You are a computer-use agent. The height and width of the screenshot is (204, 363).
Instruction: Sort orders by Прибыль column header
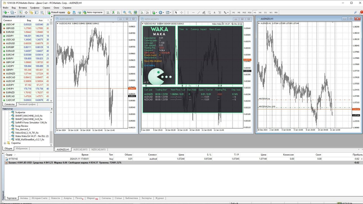(x=357, y=154)
